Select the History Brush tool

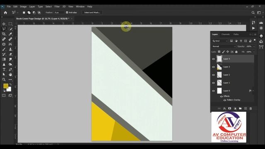pos(4,54)
